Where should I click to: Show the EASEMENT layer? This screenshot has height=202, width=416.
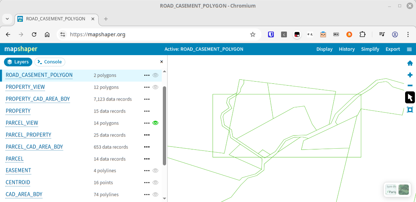point(156,170)
